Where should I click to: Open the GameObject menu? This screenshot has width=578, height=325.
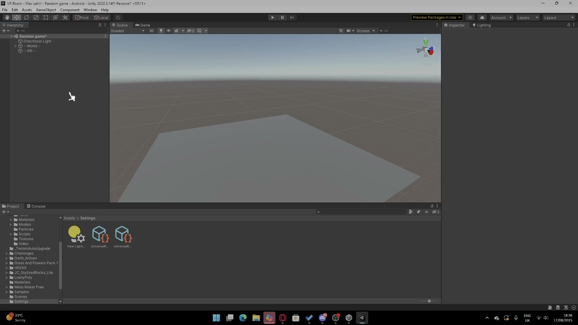click(46, 10)
